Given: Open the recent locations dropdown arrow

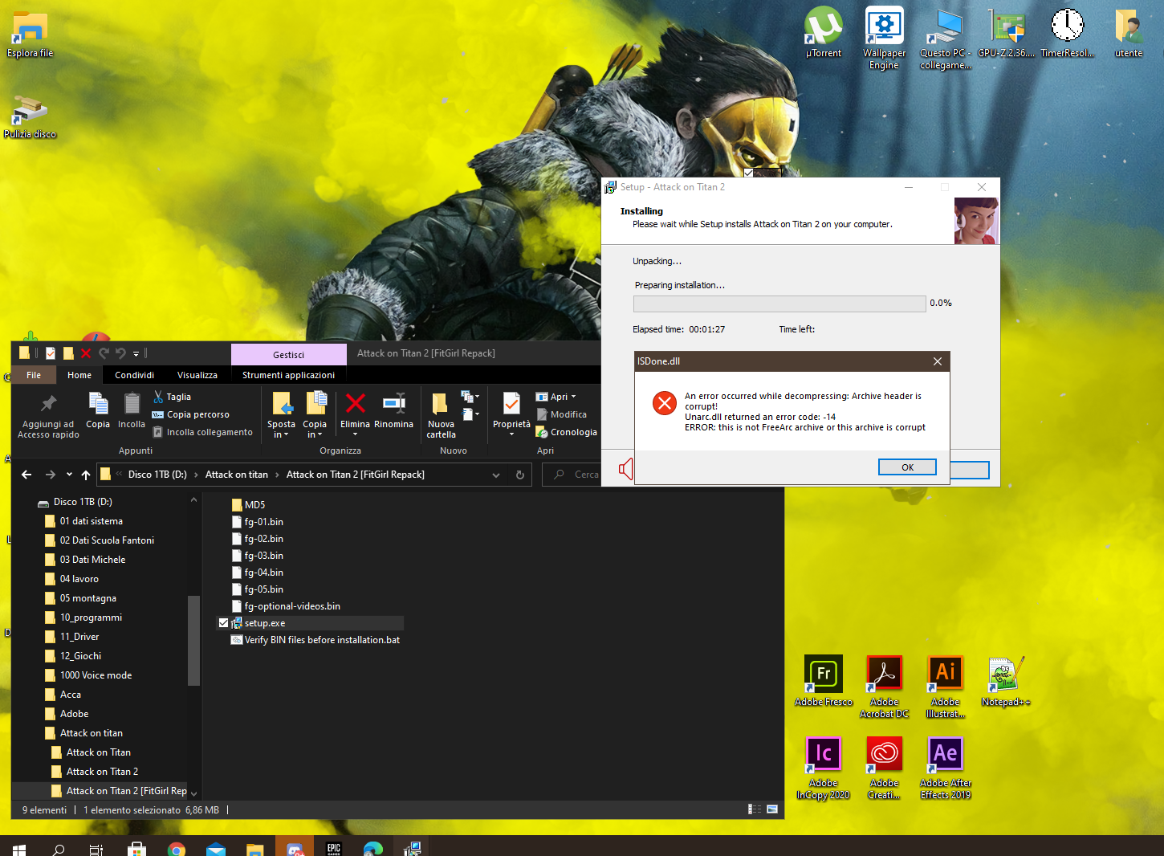Looking at the screenshot, I should pyautogui.click(x=69, y=475).
